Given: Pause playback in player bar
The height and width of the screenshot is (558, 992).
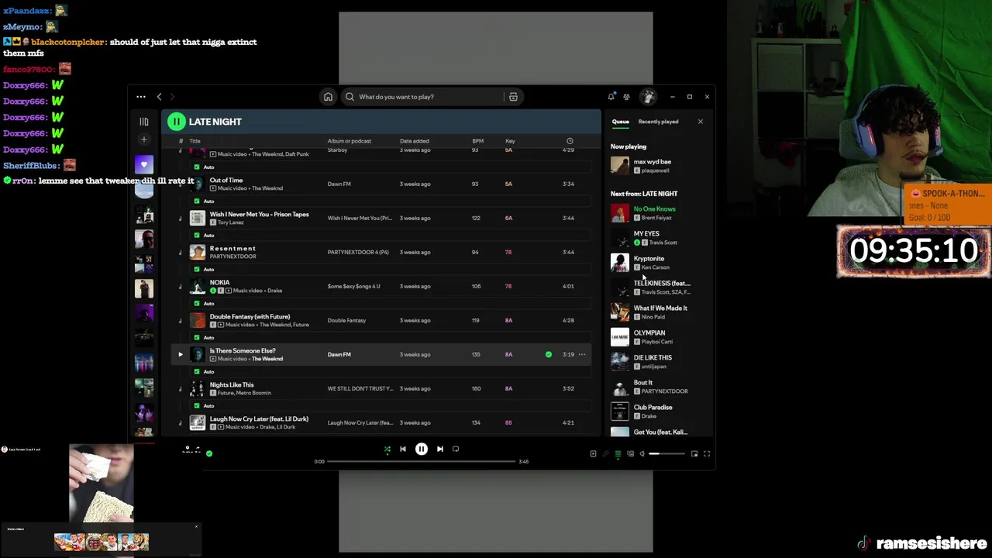Looking at the screenshot, I should 422,449.
